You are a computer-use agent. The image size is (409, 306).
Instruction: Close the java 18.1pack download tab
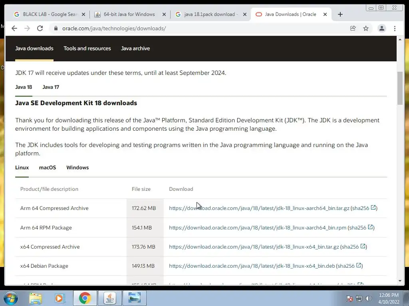pos(245,15)
